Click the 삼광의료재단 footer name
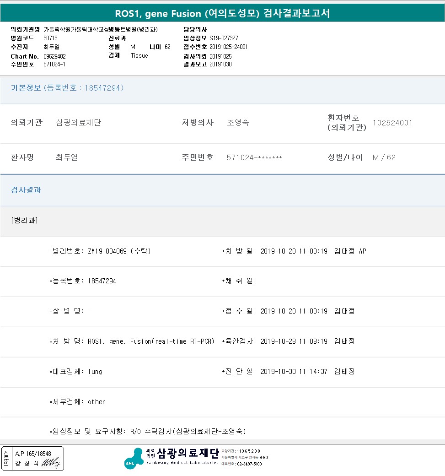Viewport: 445px width, 476px height. click(188, 453)
